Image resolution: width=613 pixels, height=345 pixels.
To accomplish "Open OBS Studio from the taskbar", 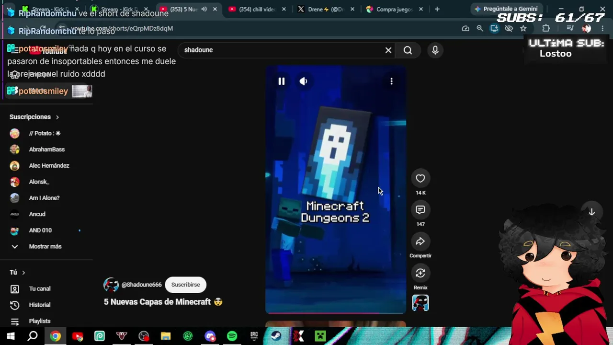I will click(144, 336).
